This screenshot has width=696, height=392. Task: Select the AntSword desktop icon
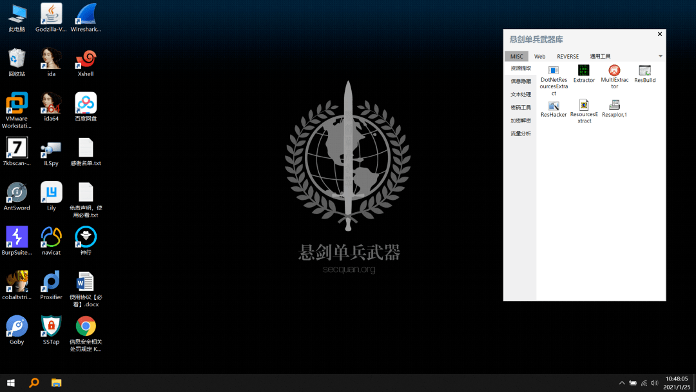tap(17, 196)
